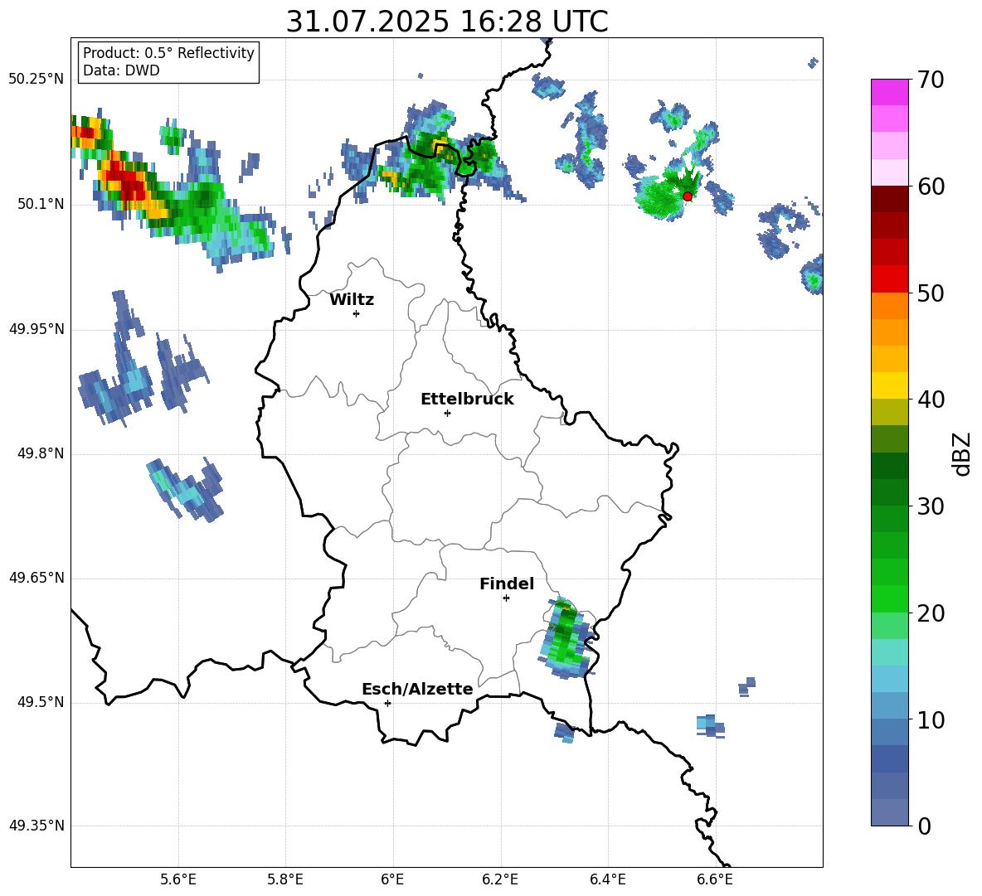Click the 50.25°N latitude label
Screen dimensions: 982x896
pos(36,80)
